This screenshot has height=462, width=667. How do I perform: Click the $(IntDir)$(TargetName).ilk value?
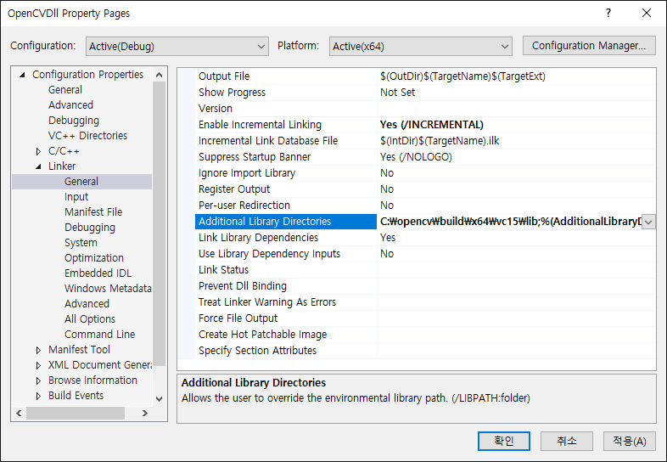pyautogui.click(x=440, y=141)
